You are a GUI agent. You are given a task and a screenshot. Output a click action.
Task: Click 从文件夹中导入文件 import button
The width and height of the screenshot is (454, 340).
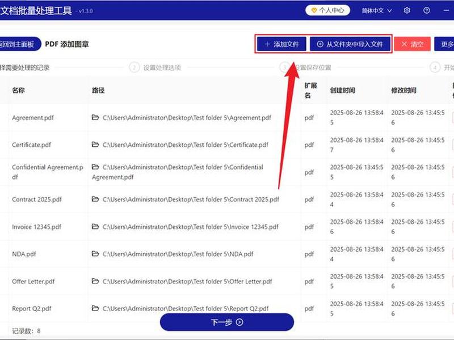pyautogui.click(x=350, y=44)
